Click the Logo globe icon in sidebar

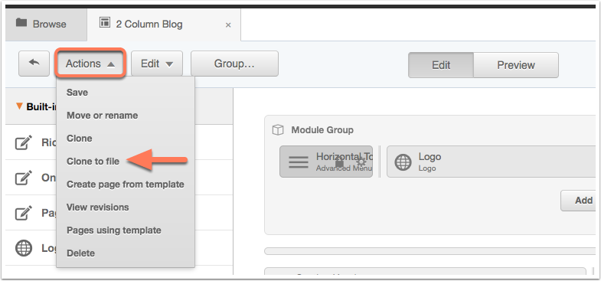pos(24,248)
